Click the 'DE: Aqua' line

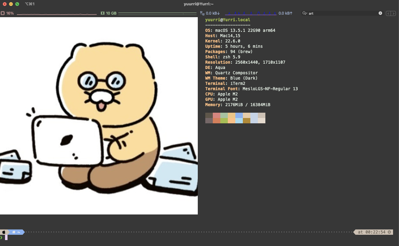coord(215,67)
